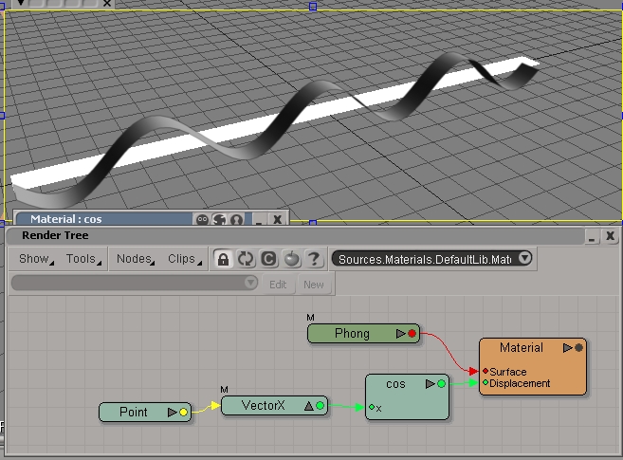Click the Edit button
This screenshot has height=460, width=623.
[277, 285]
